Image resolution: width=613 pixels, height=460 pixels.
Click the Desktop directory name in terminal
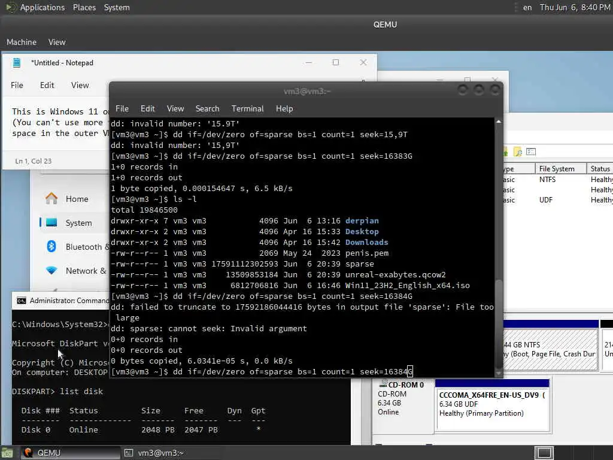click(x=362, y=232)
